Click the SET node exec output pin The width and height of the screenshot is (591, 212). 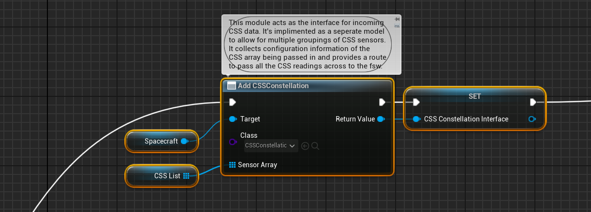pos(533,102)
